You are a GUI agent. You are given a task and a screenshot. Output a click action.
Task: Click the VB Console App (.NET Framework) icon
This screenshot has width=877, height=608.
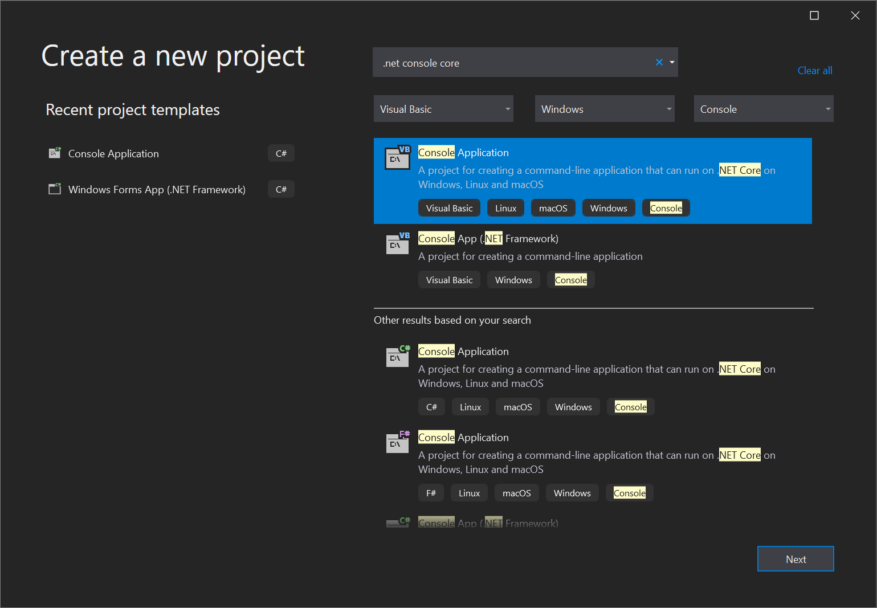(x=397, y=243)
